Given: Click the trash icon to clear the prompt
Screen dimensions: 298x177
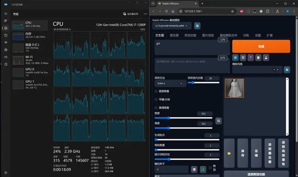Looking at the screenshot, I should (x=242, y=57).
